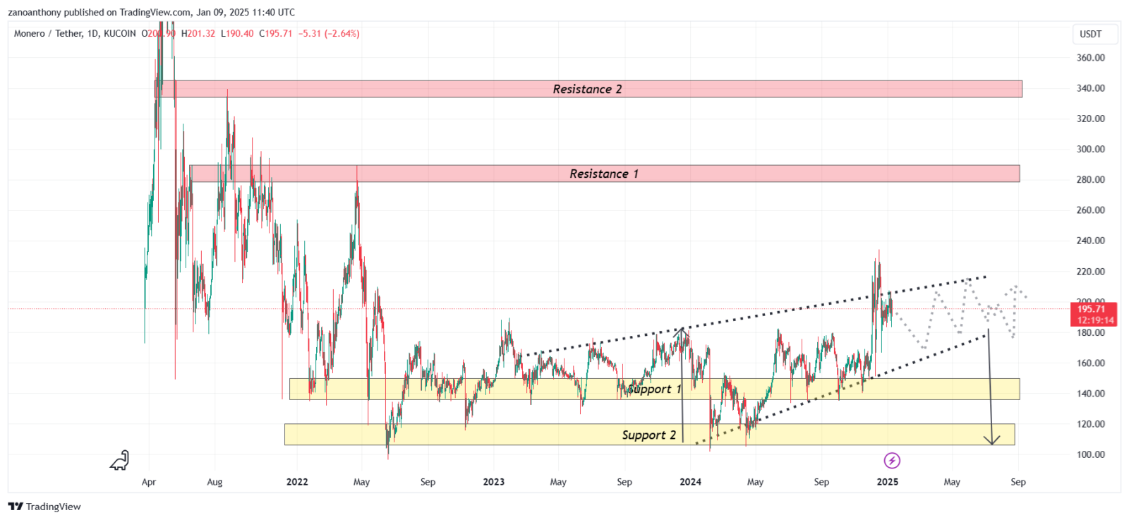Click the 2023 label on the time axis
This screenshot has height=520, width=1129.
coord(494,482)
